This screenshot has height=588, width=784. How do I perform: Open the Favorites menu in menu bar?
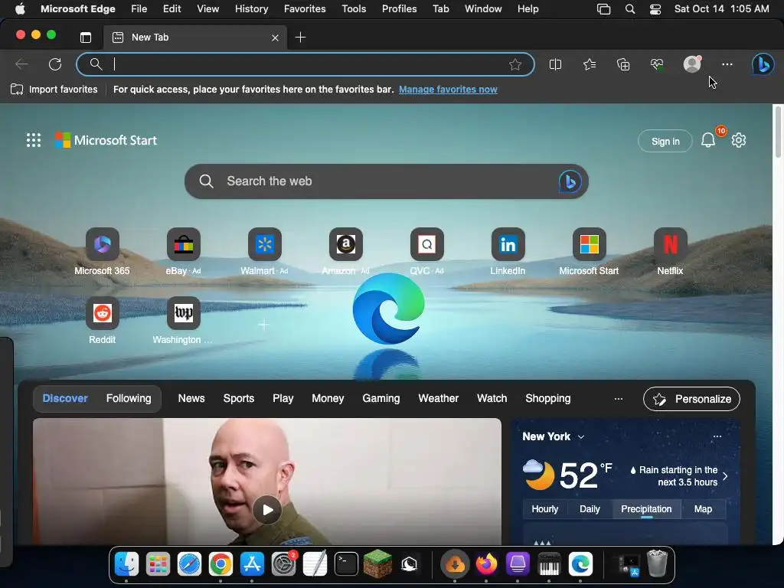(x=305, y=9)
